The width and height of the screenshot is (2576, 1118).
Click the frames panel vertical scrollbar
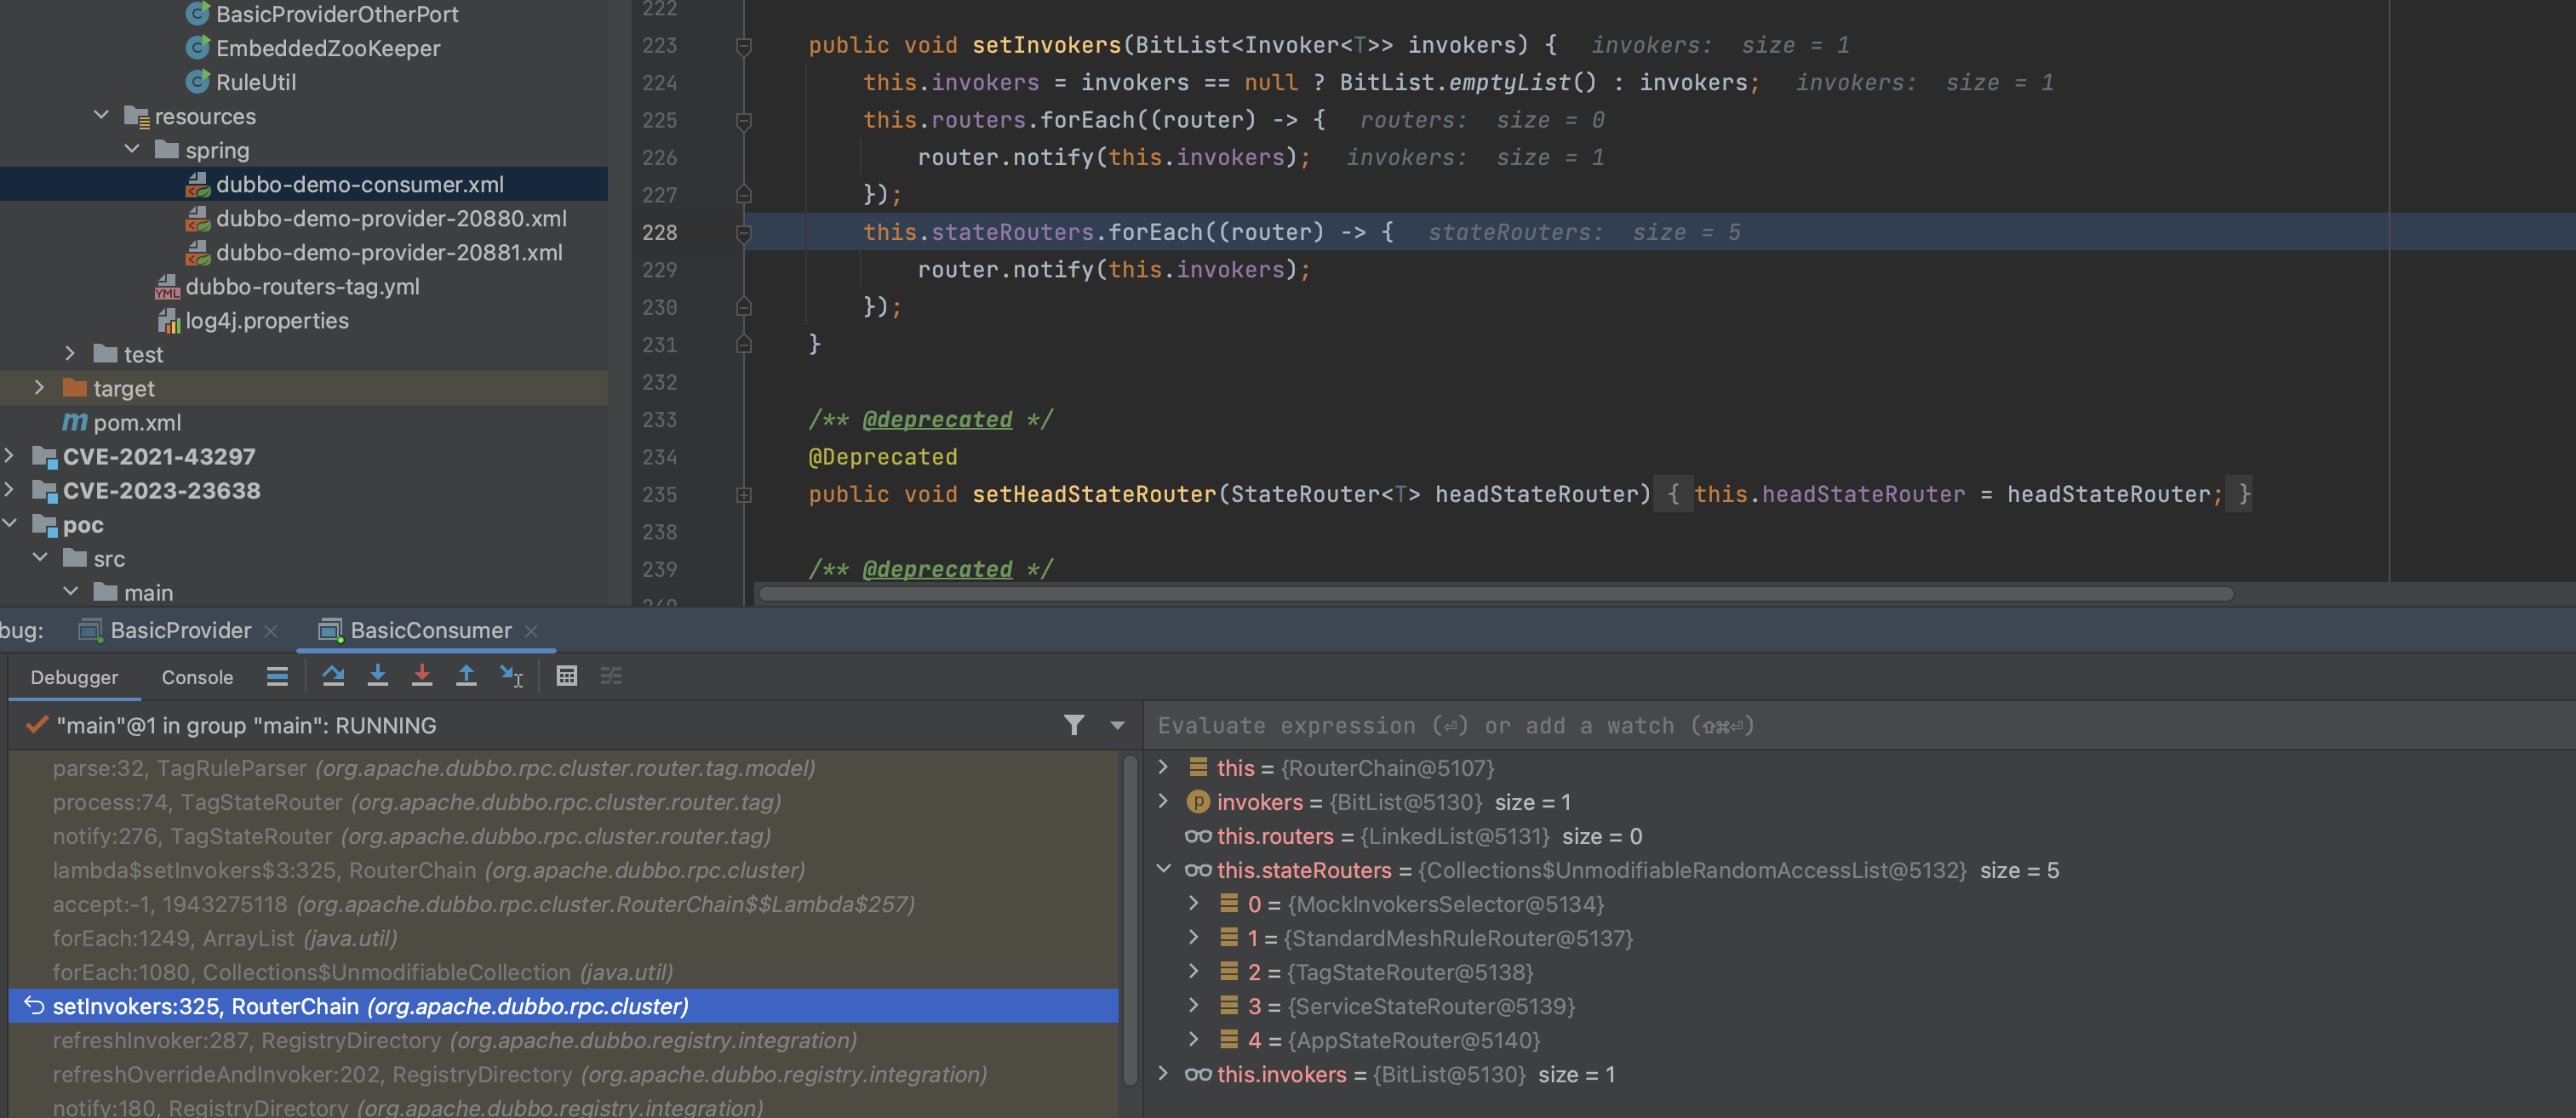tap(1130, 919)
